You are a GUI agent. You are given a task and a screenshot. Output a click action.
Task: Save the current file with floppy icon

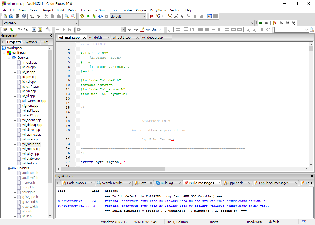18,17
